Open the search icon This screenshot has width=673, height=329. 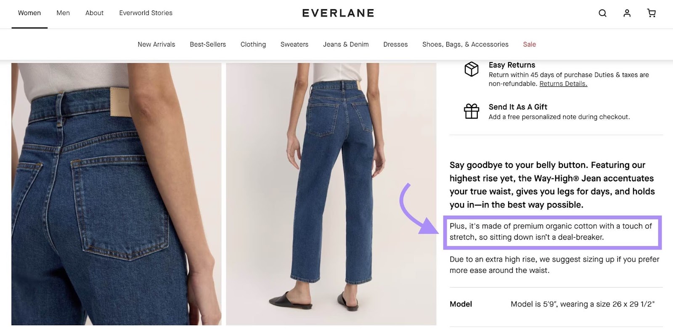point(602,13)
